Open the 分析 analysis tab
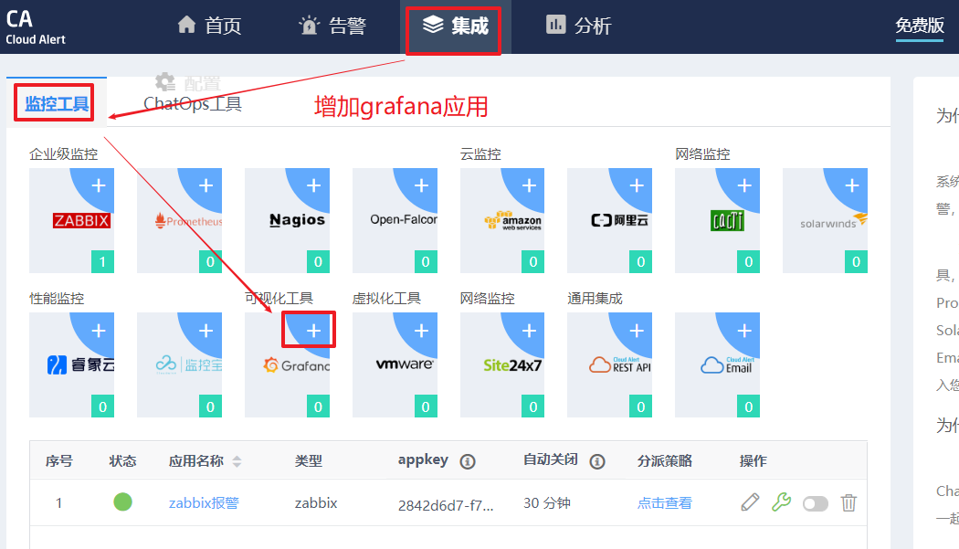The image size is (959, 549). pyautogui.click(x=578, y=26)
